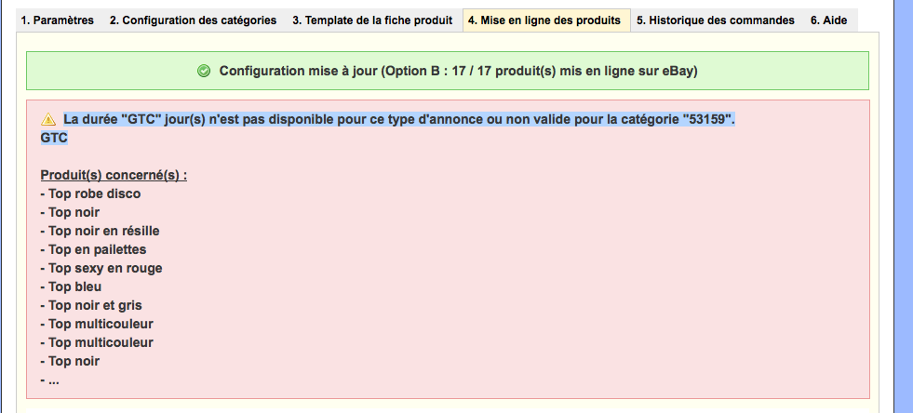This screenshot has height=413, width=913.
Task: Click the Produit(s) concerné(s) heading
Action: (x=114, y=175)
